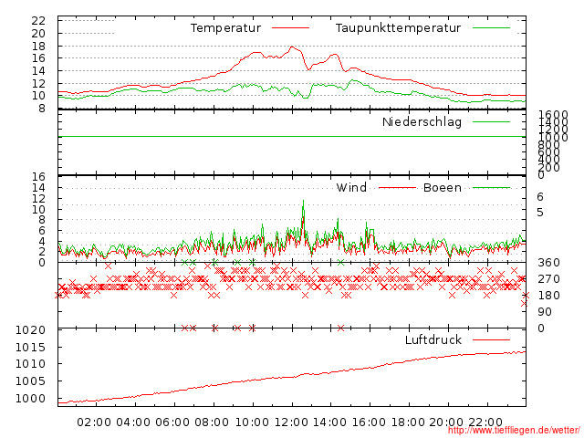Viewport: 584px width, 438px height.
Task: Click the 1010 pressure axis value
Action: click(30, 364)
